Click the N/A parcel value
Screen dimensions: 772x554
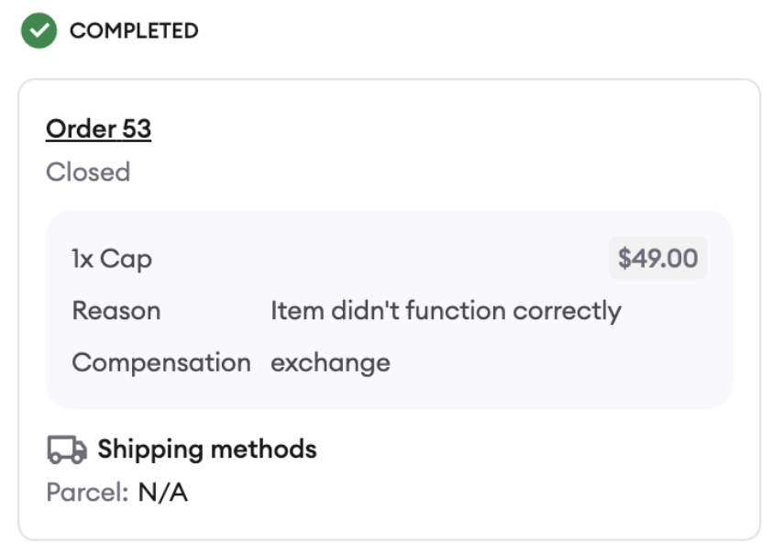163,492
